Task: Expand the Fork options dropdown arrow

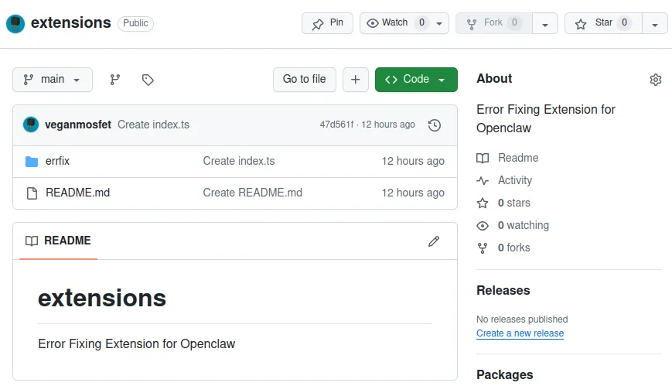Action: [545, 24]
